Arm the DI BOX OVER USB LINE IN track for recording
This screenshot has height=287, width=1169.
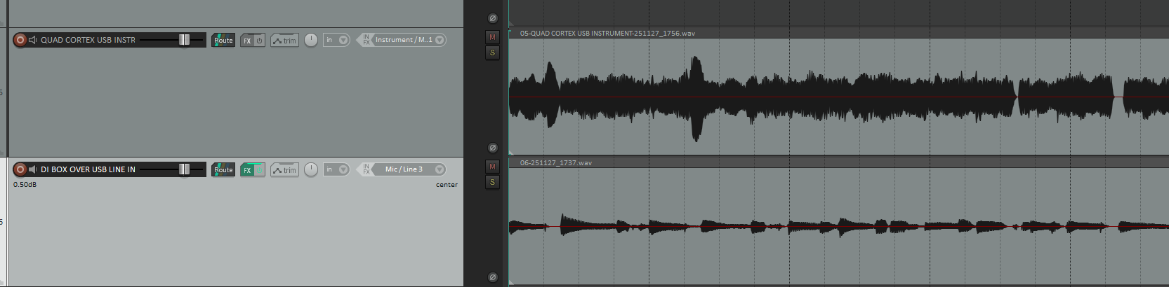[x=20, y=169]
